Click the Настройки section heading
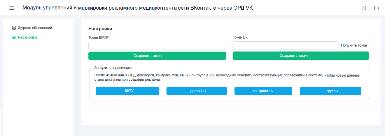The width and height of the screenshot is (385, 136). (100, 29)
